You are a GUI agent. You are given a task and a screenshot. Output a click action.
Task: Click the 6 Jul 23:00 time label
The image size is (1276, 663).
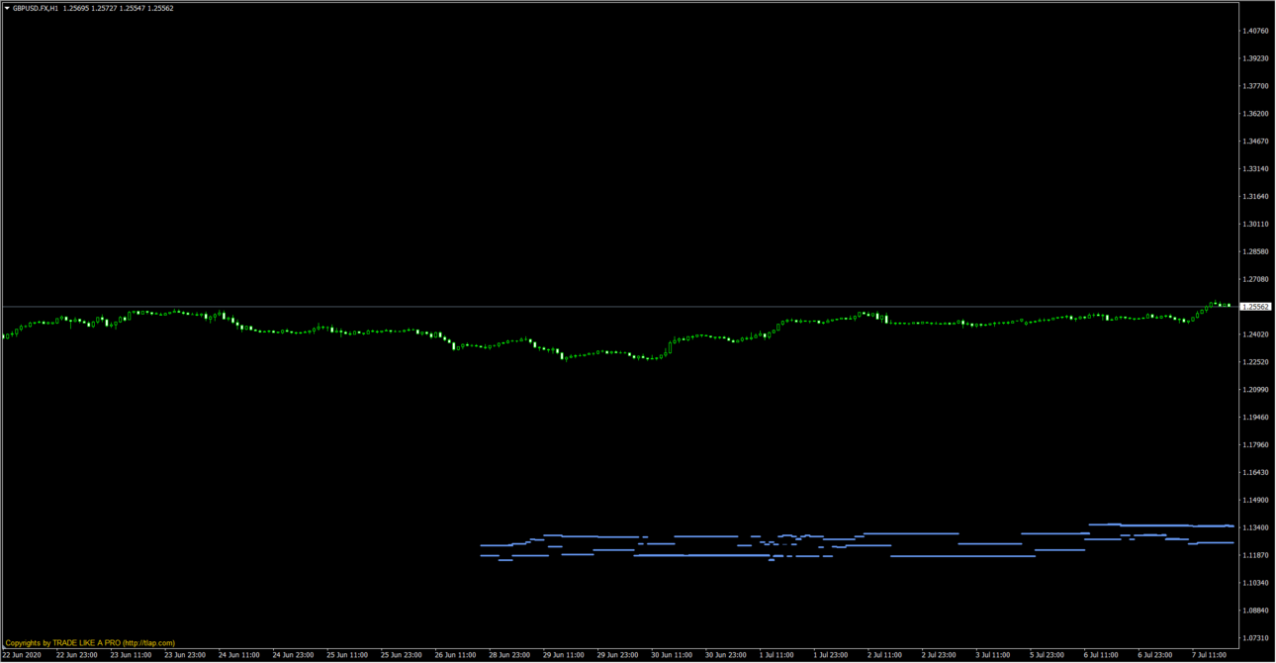pyautogui.click(x=1156, y=655)
